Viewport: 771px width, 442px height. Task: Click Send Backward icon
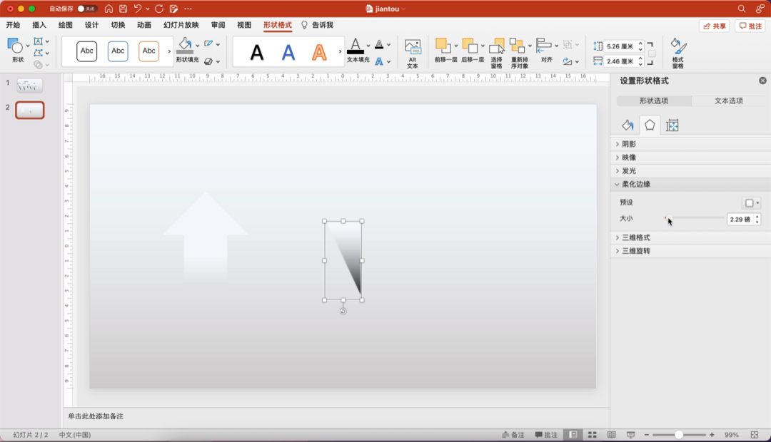[x=470, y=46]
